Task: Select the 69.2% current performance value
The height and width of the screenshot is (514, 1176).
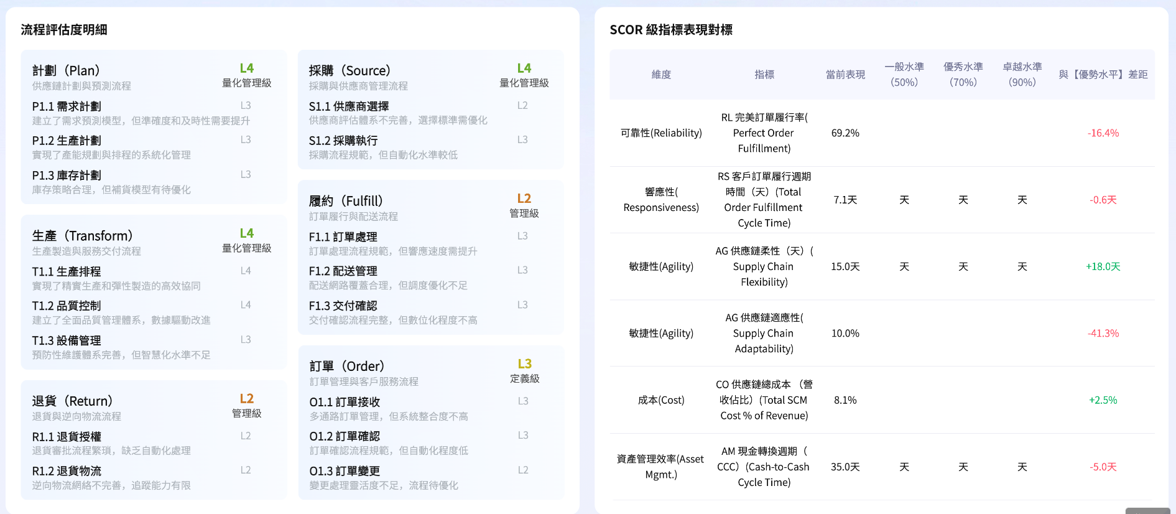Action: coord(845,133)
